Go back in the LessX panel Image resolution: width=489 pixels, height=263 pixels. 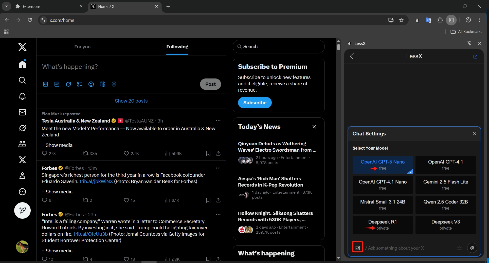click(x=352, y=56)
